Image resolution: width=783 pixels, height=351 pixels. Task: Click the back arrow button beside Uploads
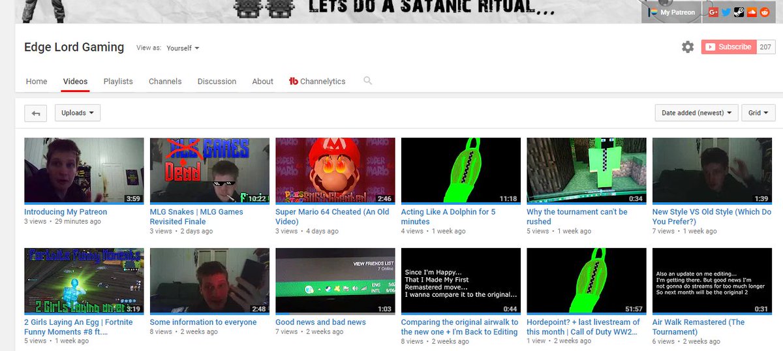(x=35, y=113)
